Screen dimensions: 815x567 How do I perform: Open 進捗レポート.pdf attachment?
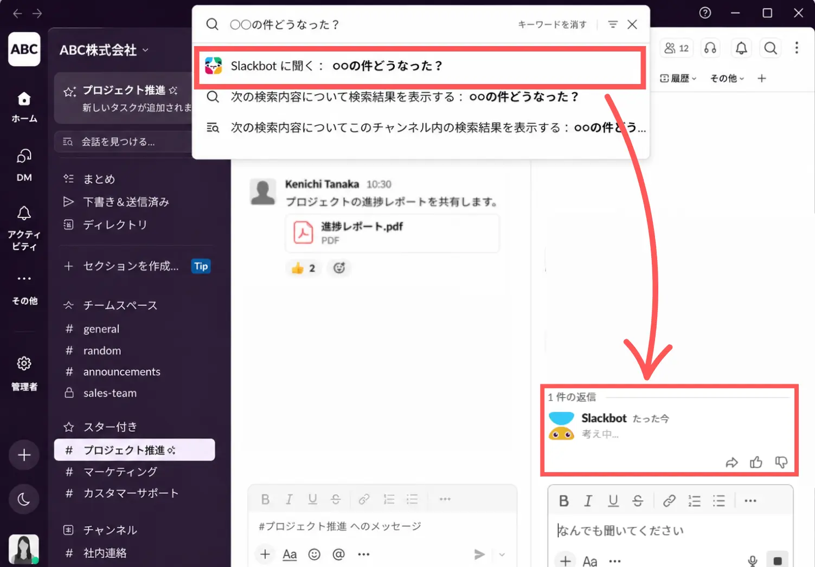(392, 233)
